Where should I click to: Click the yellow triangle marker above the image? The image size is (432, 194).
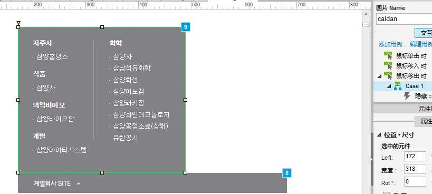[18, 23]
